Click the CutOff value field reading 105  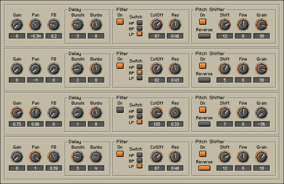pyautogui.click(x=157, y=124)
